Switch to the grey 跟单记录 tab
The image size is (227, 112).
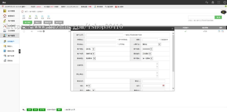(x=48, y=22)
